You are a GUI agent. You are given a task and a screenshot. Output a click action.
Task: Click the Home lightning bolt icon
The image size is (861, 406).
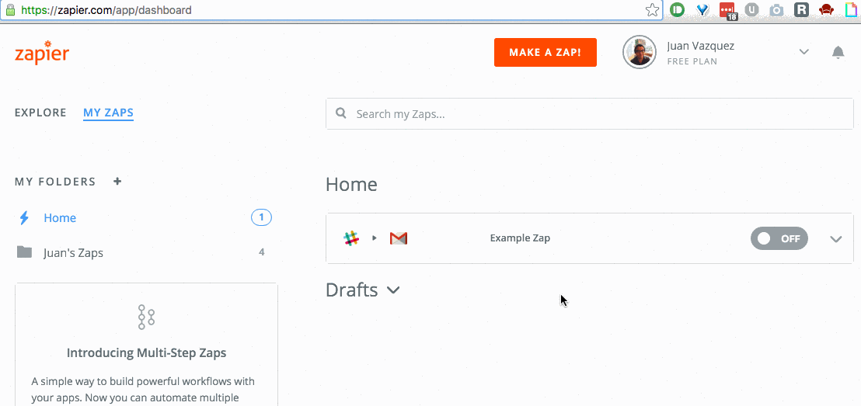[x=24, y=218]
